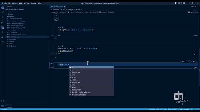Open the Run and Debug view
200x112 pixels.
2,22
